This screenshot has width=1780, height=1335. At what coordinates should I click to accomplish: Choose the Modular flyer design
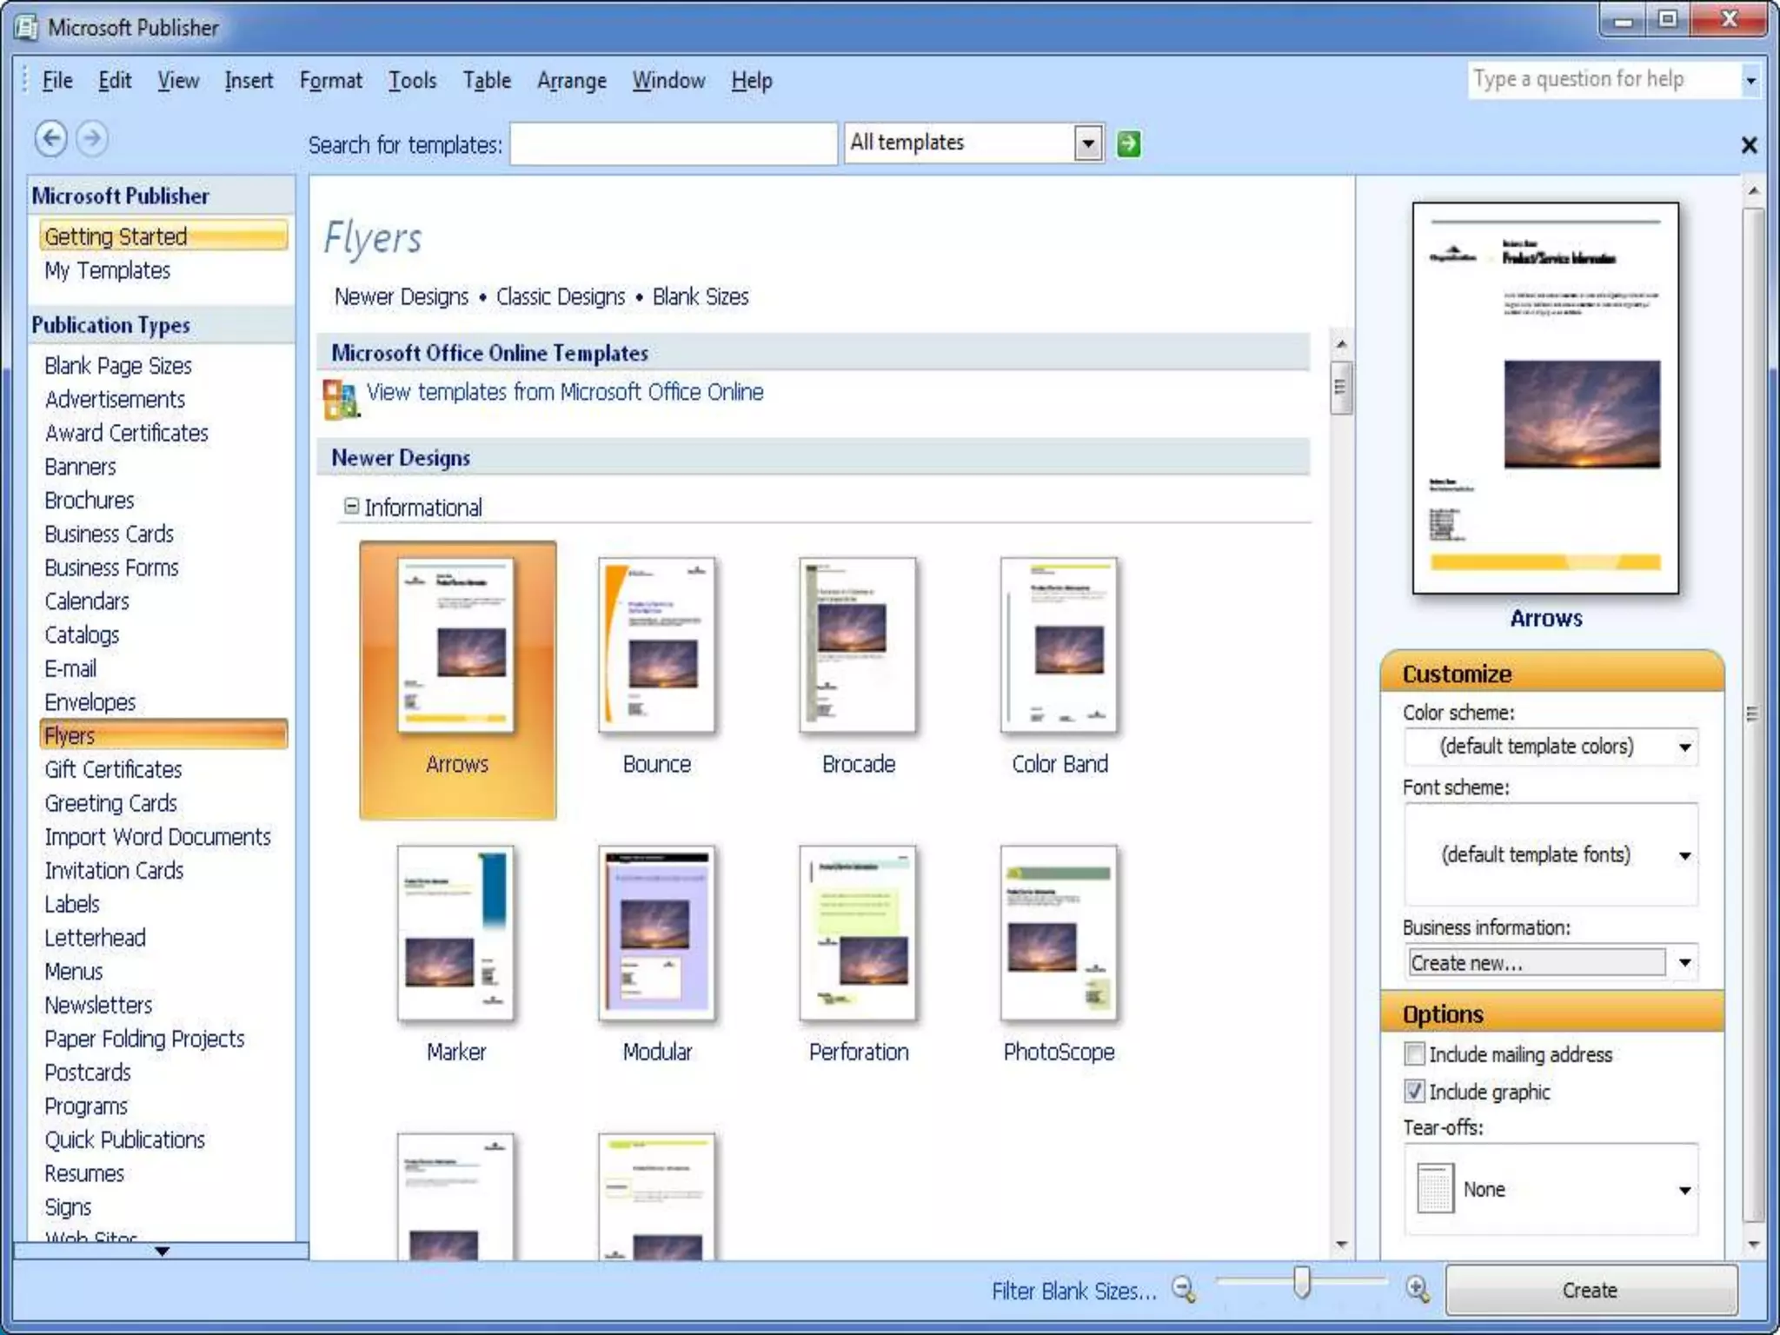click(657, 933)
